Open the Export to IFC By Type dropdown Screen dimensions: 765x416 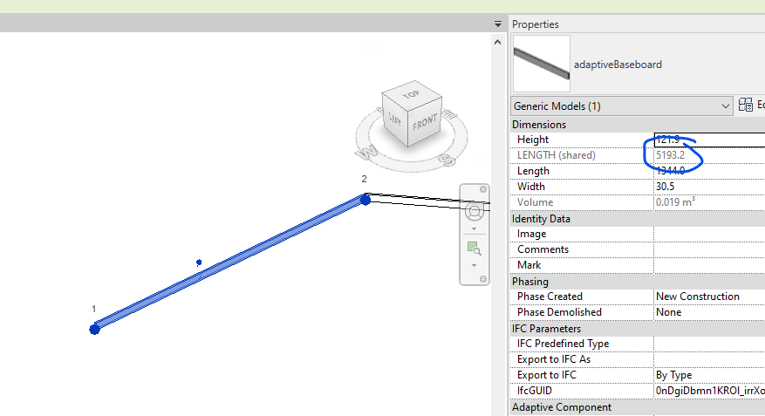[709, 374]
